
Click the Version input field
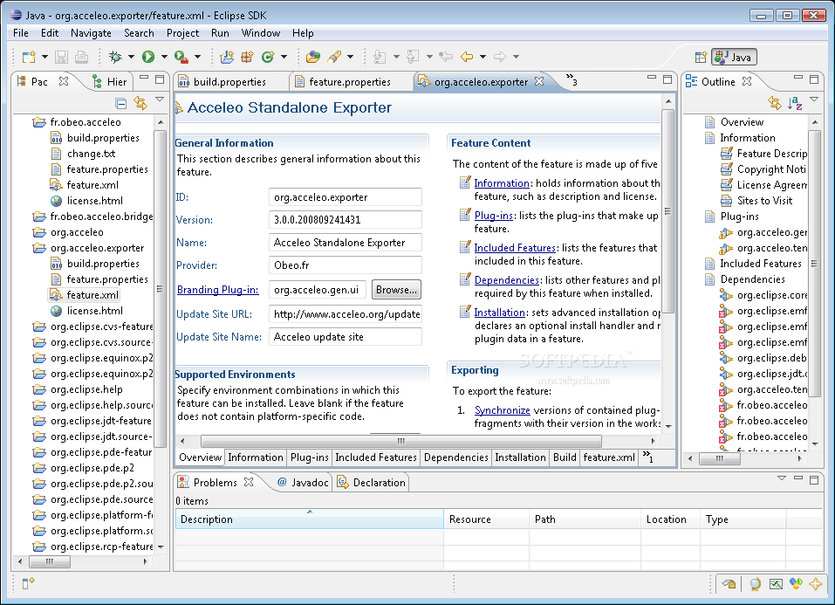pyautogui.click(x=345, y=220)
